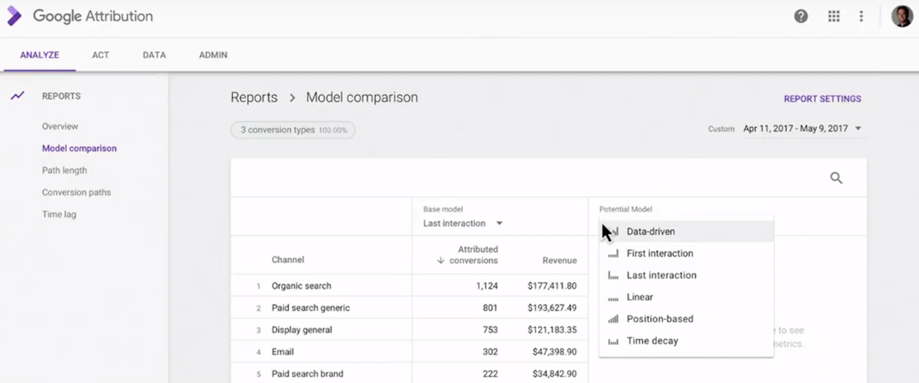
Task: Choose Time decay from Potential Model list
Action: click(686, 341)
